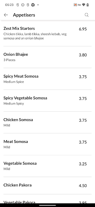Choose Chicken Pakora
Image resolution: width=95 pixels, height=207 pixels.
tap(47, 186)
